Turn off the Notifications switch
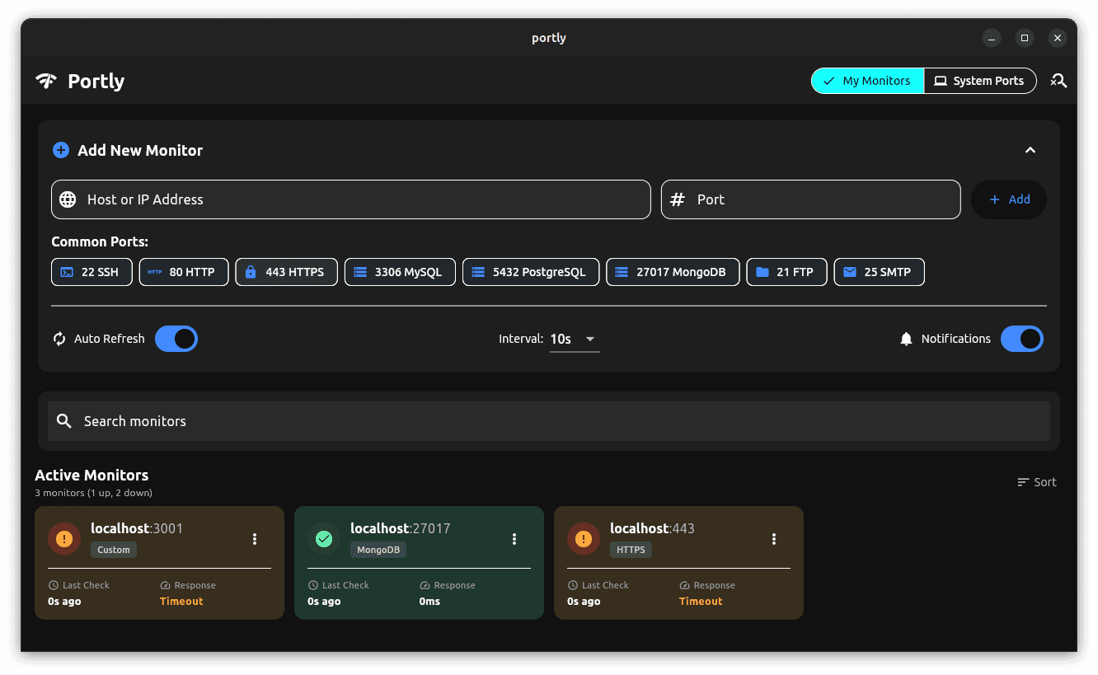The width and height of the screenshot is (1098, 675). tap(1021, 339)
